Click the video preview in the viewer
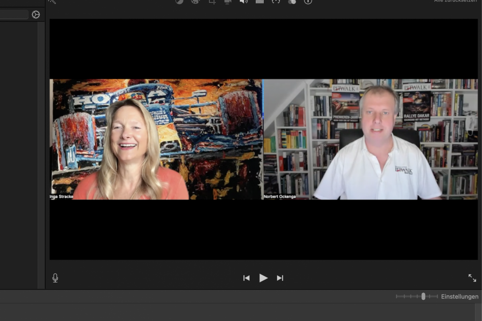 coord(263,139)
